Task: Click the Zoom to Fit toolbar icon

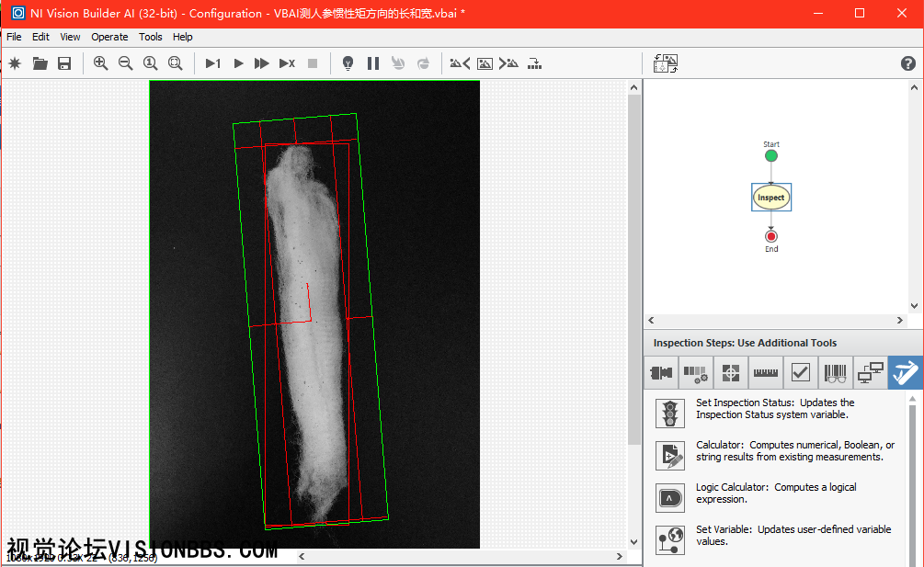Action: pos(175,63)
